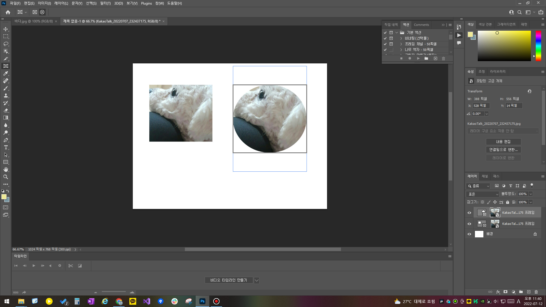The width and height of the screenshot is (546, 307).
Task: Select the Object Selection tool
Action: 6,51
